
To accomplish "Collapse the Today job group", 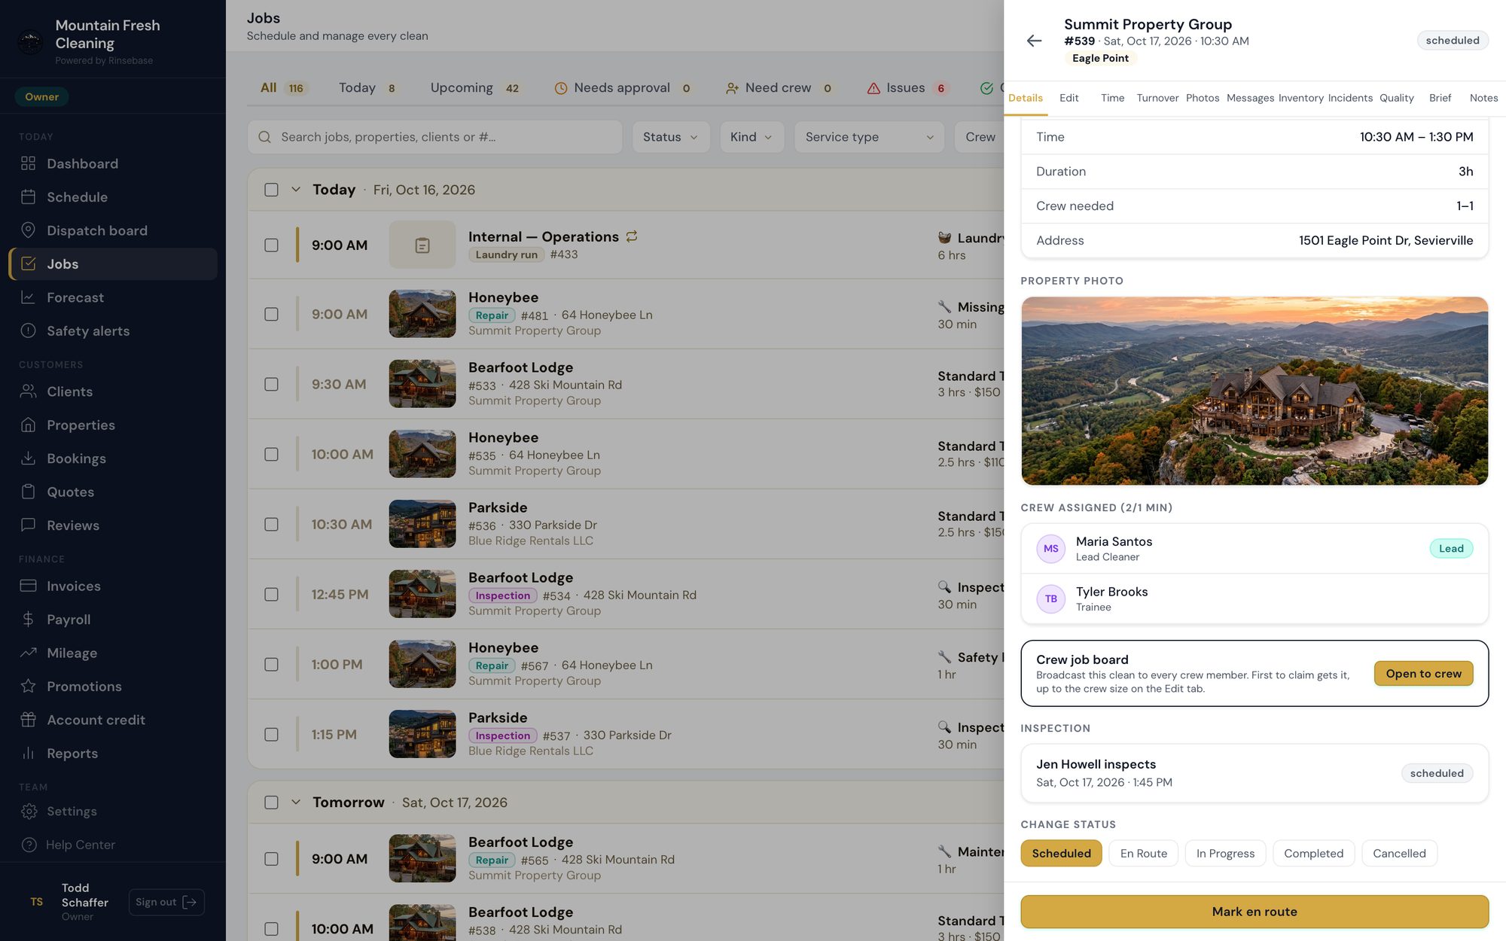I will pyautogui.click(x=296, y=190).
